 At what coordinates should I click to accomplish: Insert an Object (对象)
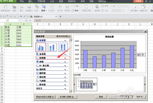[x=75, y=6]
